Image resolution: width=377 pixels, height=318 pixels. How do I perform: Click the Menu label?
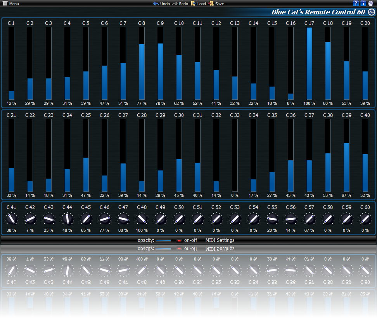(x=14, y=3)
